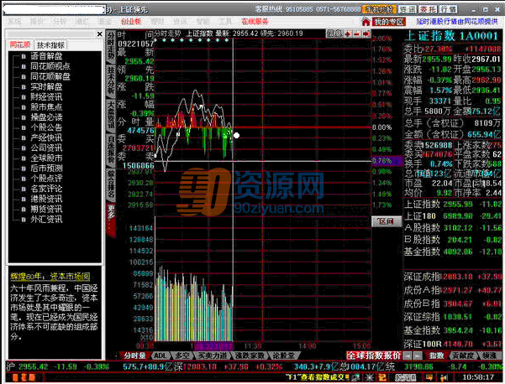Open 同花顺解盘 tree item
This screenshot has height=384, width=505.
(50, 77)
